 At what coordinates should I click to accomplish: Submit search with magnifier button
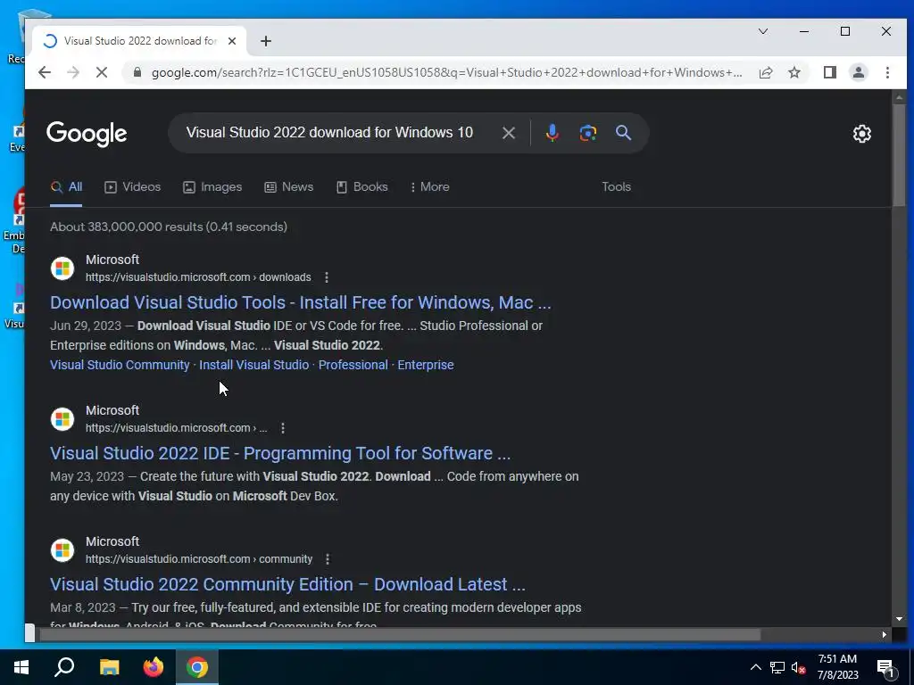point(624,133)
